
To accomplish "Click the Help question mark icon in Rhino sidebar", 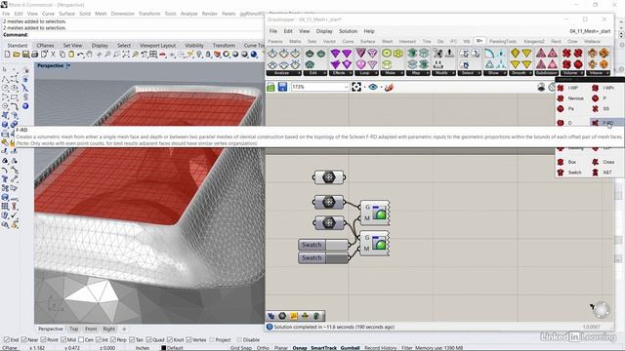I will coord(25,106).
